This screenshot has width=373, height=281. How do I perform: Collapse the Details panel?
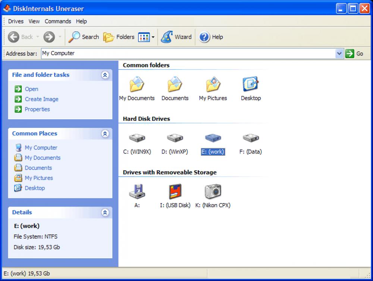coord(106,212)
